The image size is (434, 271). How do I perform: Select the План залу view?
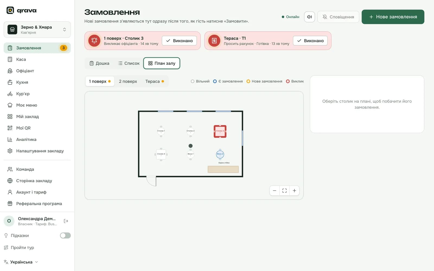coord(162,63)
